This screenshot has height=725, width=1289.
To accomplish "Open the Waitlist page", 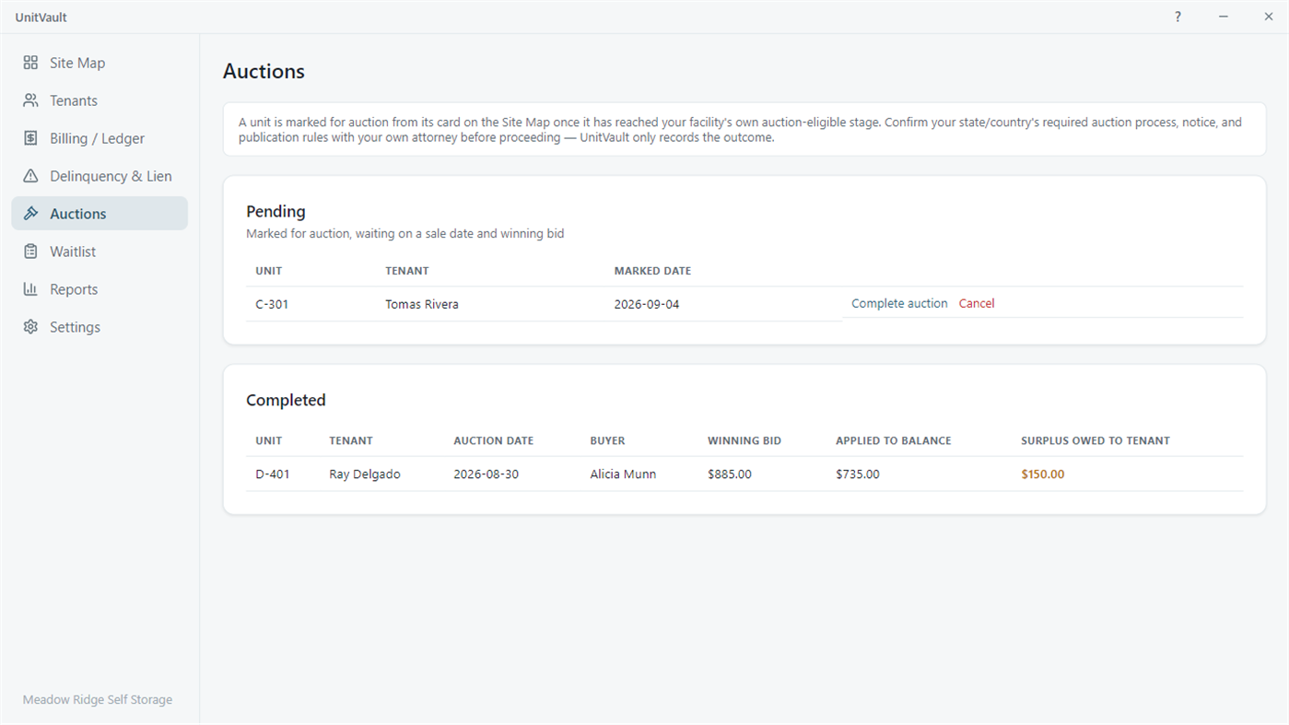I will (x=100, y=251).
